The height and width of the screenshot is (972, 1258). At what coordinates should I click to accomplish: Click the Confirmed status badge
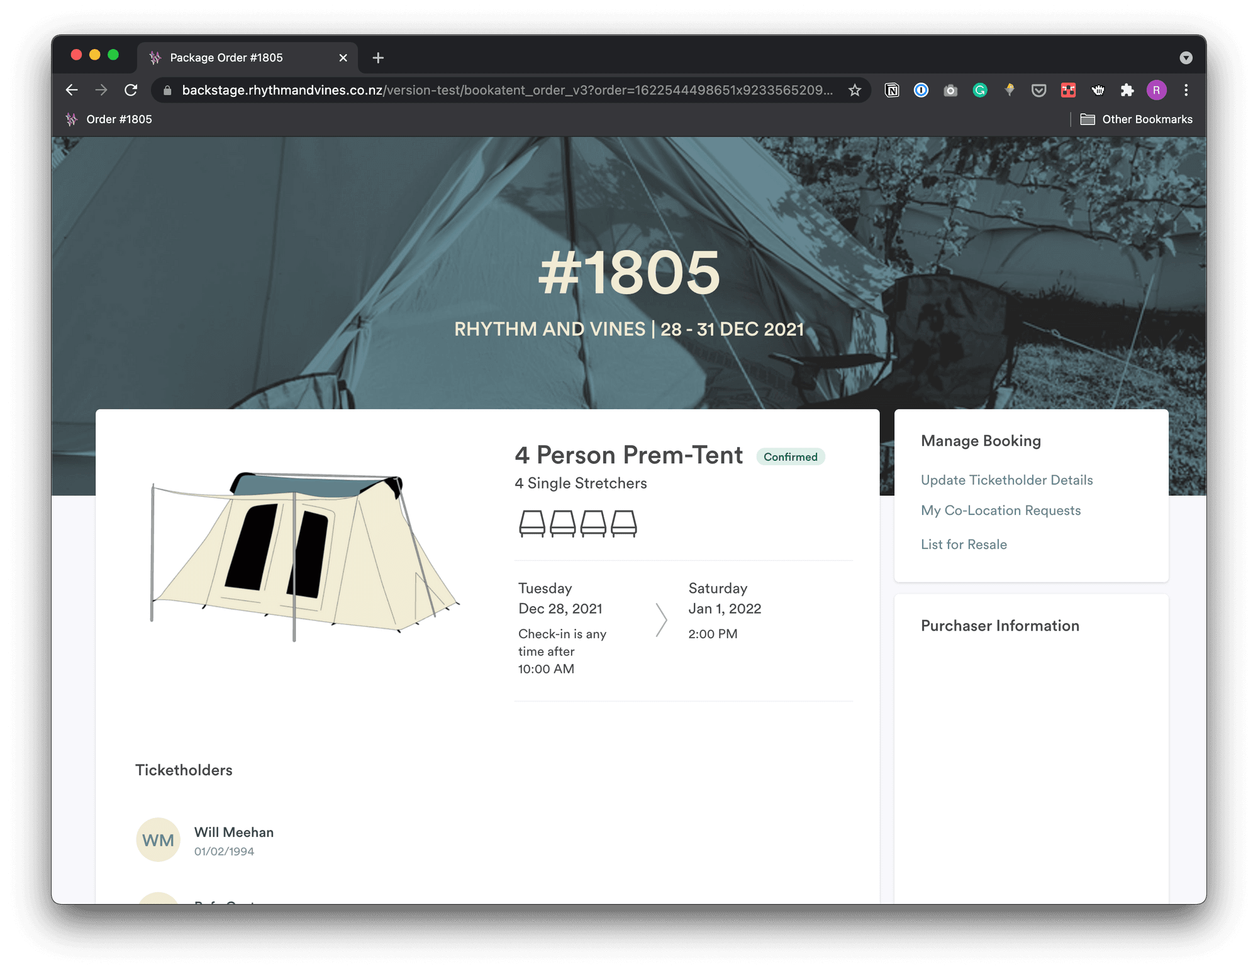[791, 457]
